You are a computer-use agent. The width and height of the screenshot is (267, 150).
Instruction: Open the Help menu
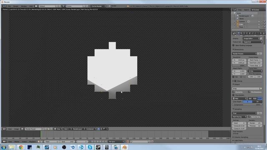coord(31,6)
